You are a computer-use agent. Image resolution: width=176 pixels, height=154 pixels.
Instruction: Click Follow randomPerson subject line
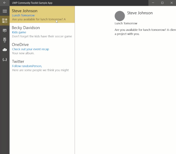click(x=27, y=66)
